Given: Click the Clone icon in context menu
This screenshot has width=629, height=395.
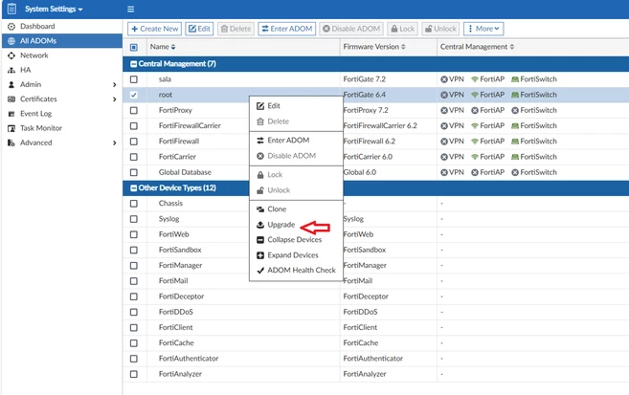Looking at the screenshot, I should [260, 209].
